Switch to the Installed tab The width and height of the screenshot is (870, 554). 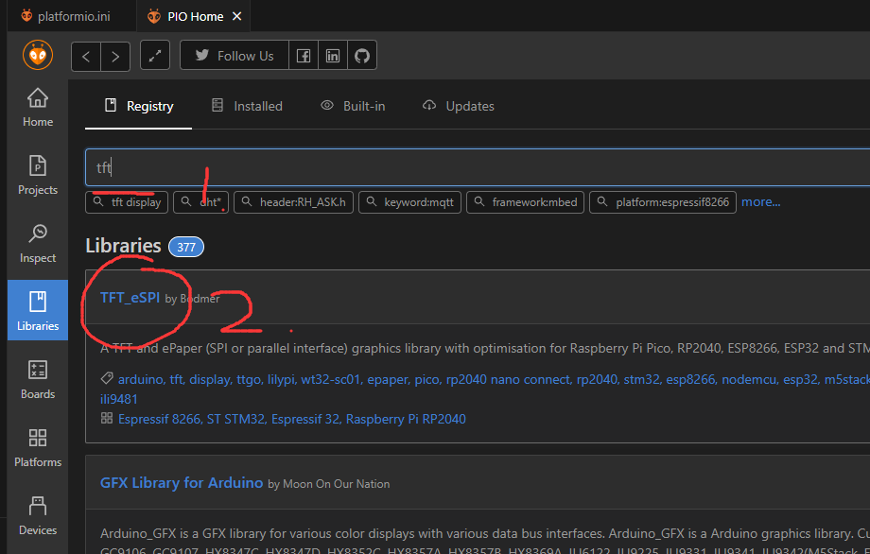click(x=247, y=106)
